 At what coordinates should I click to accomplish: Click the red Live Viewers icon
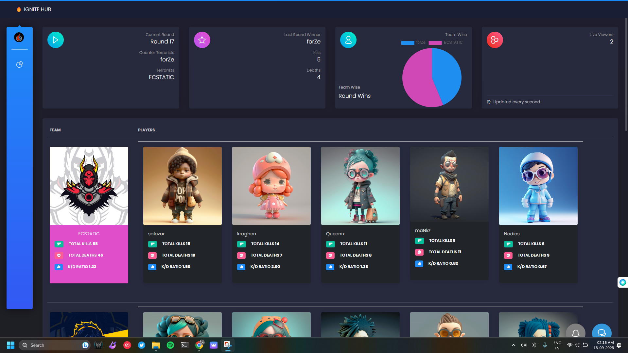pyautogui.click(x=495, y=40)
